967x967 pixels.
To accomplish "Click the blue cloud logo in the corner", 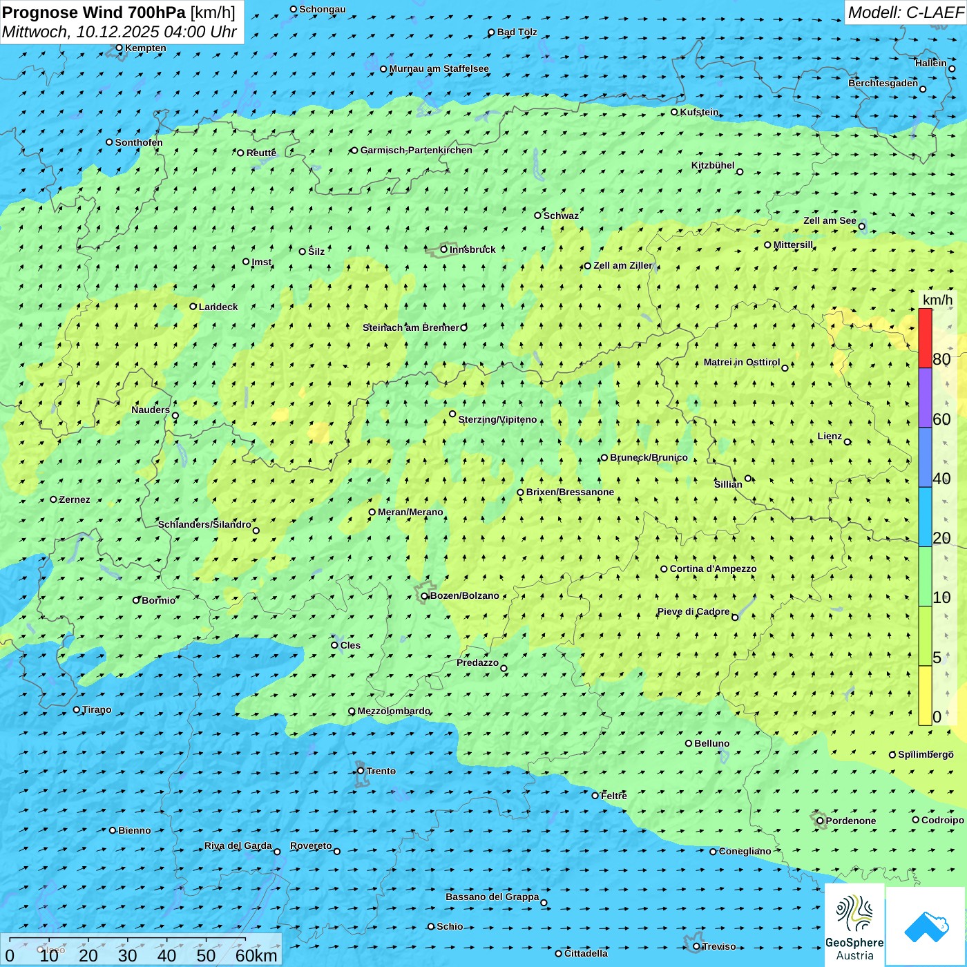I will point(926,926).
